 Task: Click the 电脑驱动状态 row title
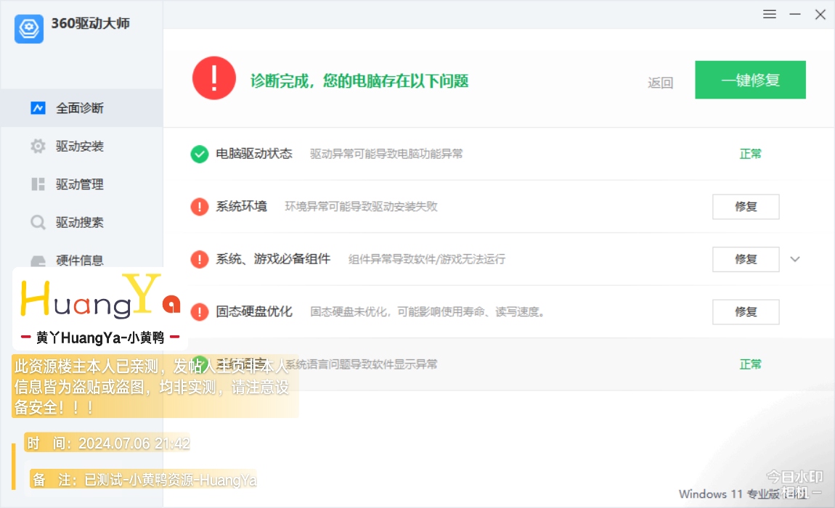[254, 154]
